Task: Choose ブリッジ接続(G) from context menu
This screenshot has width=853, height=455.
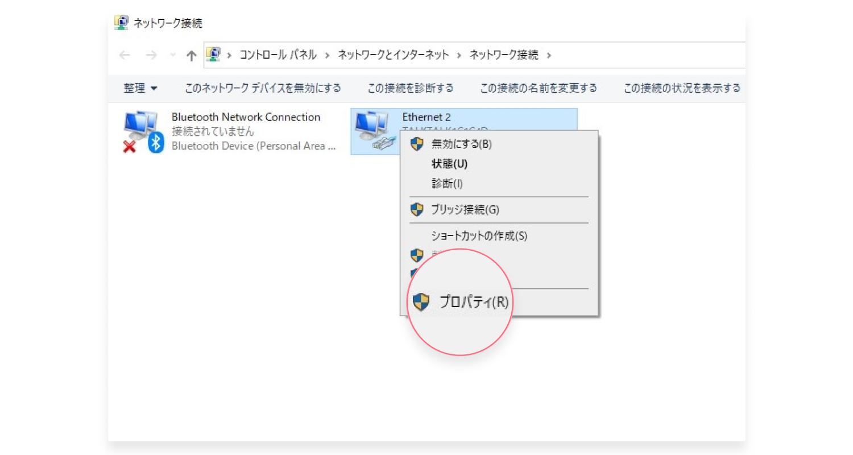Action: pyautogui.click(x=499, y=210)
